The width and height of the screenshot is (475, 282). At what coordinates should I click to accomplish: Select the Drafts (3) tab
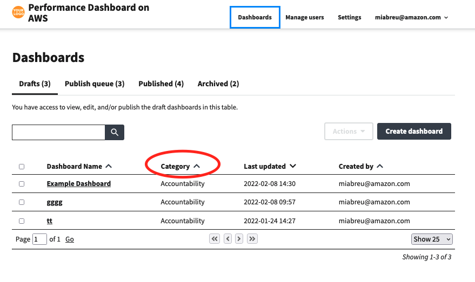[35, 84]
